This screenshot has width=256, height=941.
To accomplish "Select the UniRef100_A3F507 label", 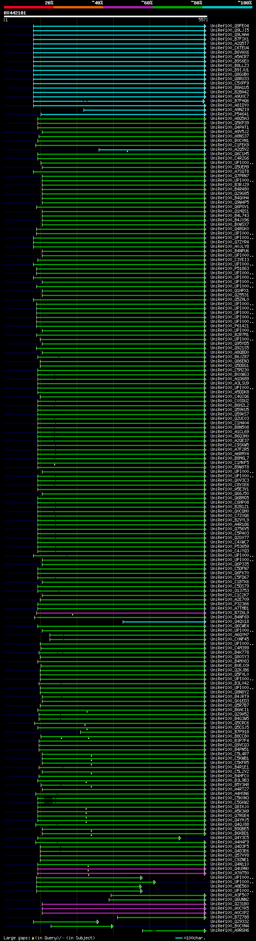I will (x=230, y=895).
